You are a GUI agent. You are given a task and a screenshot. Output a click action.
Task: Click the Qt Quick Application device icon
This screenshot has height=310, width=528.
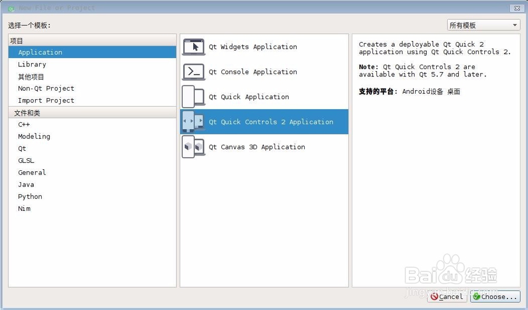pyautogui.click(x=194, y=97)
